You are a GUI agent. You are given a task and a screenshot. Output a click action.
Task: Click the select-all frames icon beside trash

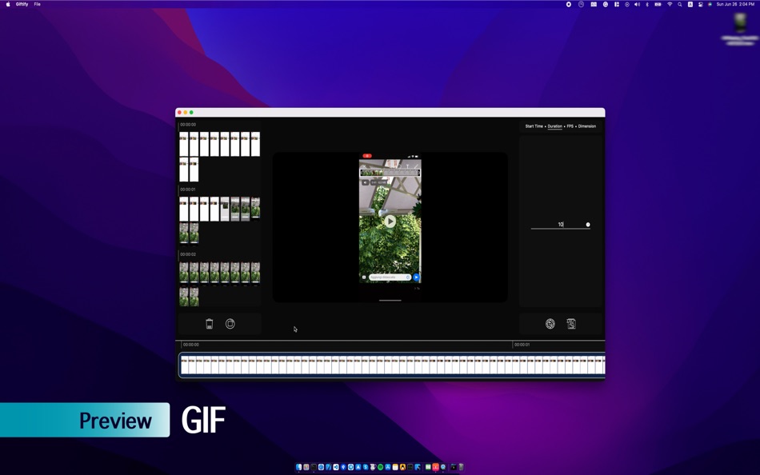pyautogui.click(x=230, y=324)
